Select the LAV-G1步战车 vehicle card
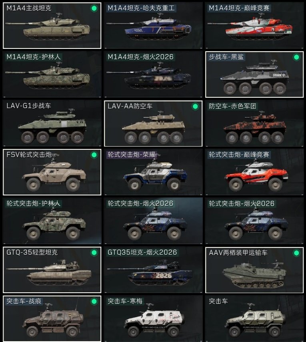The height and width of the screenshot is (342, 306). pos(52,123)
